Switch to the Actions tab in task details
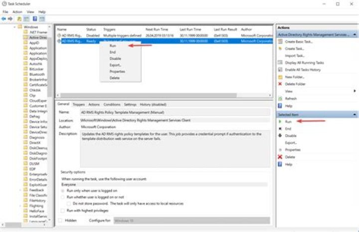This screenshot has height=232, width=359. 94,104
